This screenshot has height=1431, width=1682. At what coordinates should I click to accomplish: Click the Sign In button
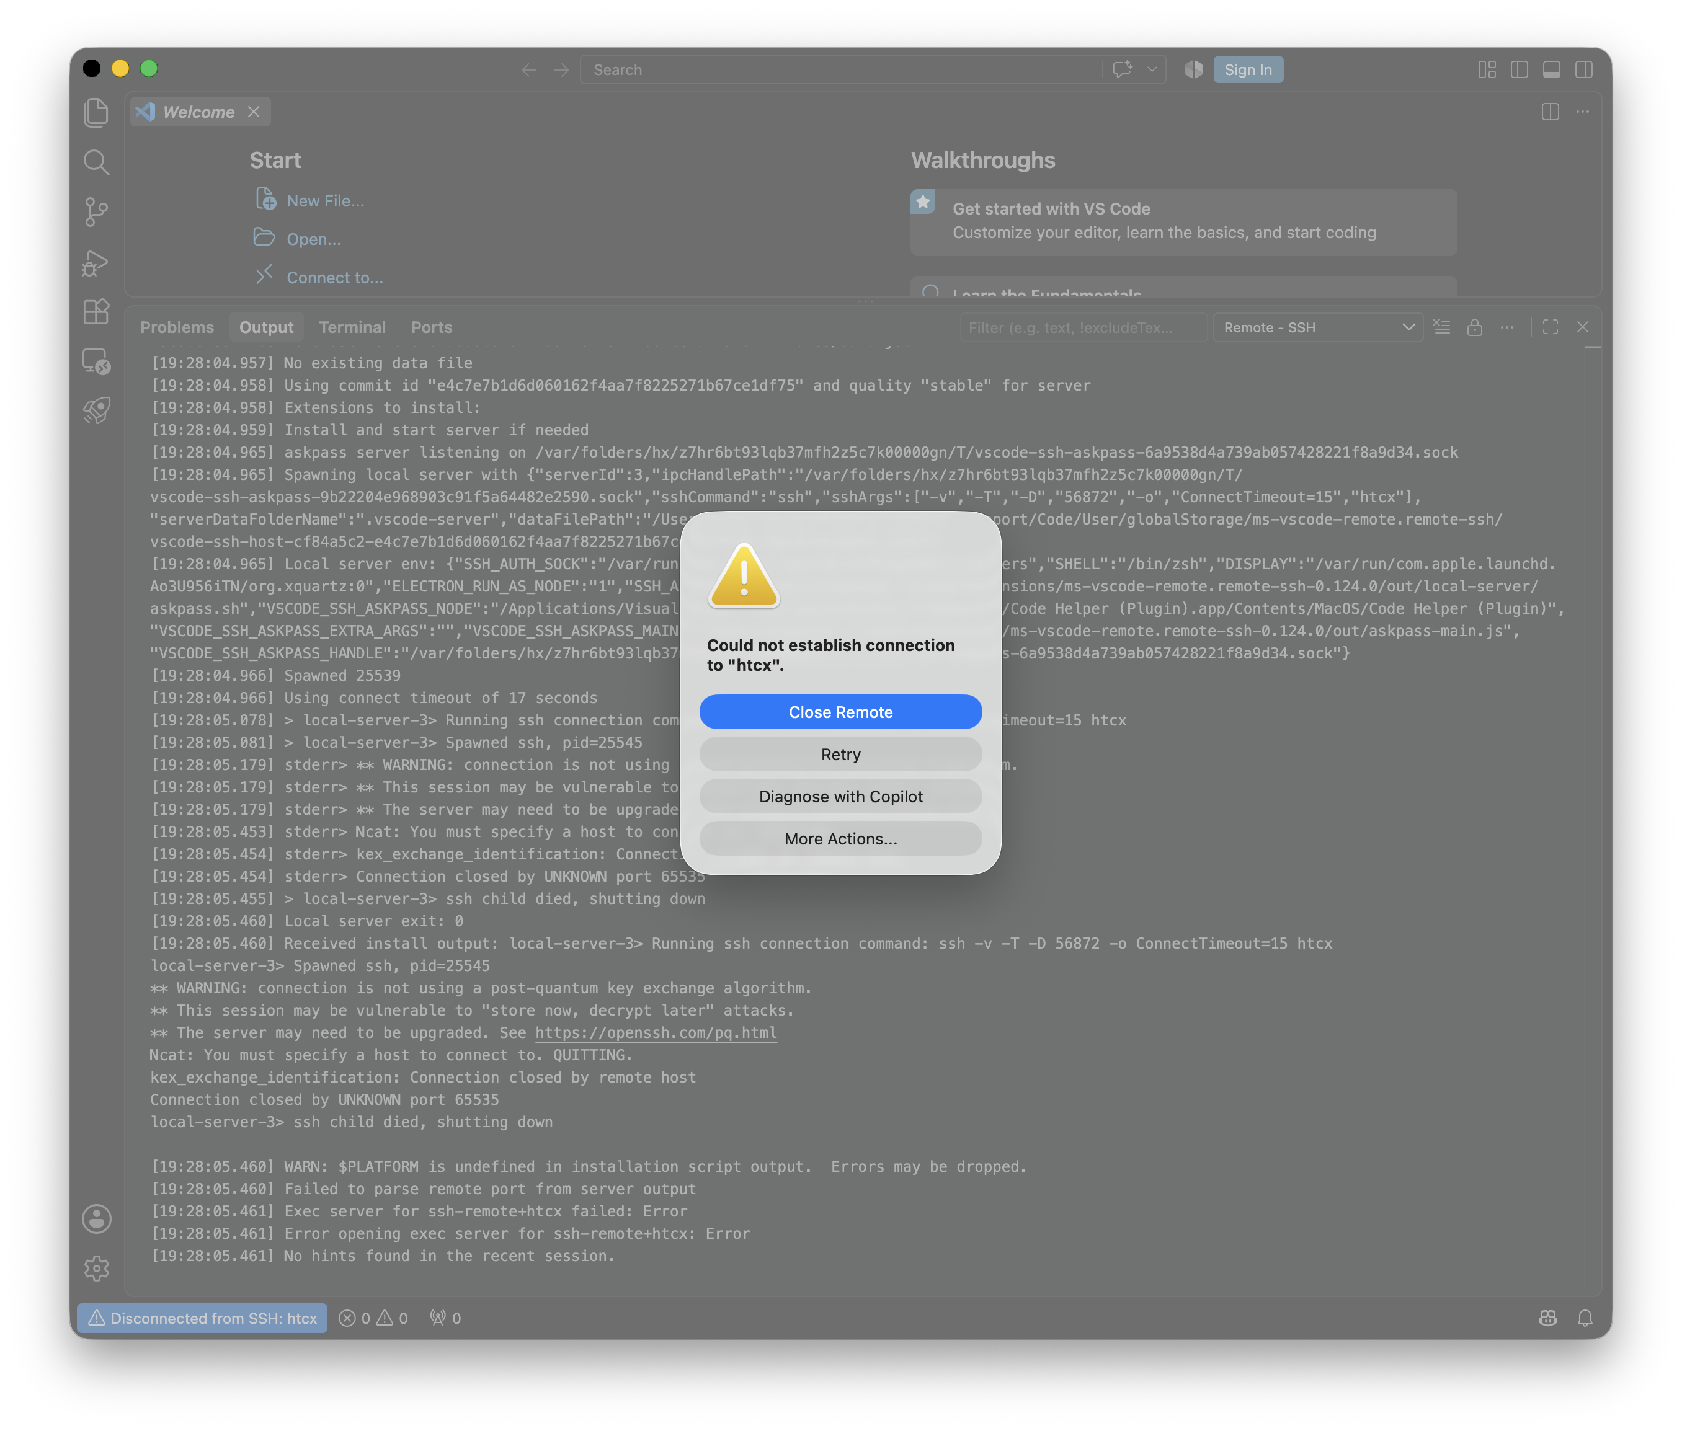[x=1248, y=70]
